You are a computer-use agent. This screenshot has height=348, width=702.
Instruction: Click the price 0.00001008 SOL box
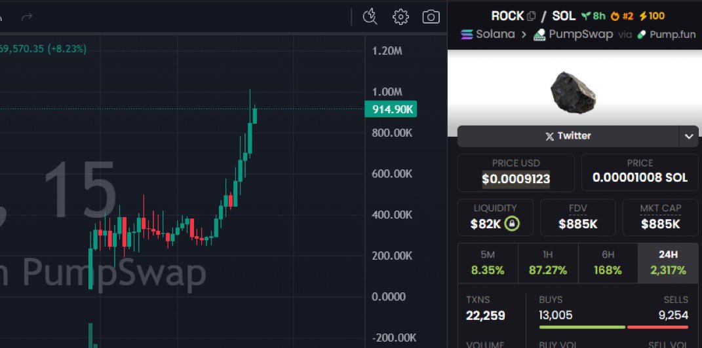(640, 173)
